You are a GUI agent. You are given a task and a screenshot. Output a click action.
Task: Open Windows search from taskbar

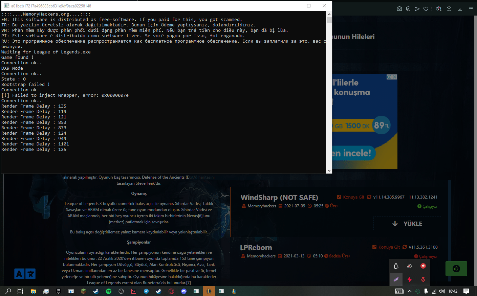[8, 291]
